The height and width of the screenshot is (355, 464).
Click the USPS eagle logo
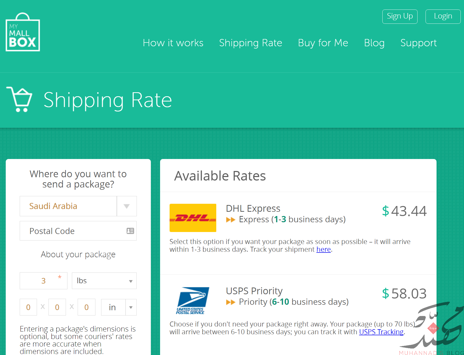coord(193,300)
